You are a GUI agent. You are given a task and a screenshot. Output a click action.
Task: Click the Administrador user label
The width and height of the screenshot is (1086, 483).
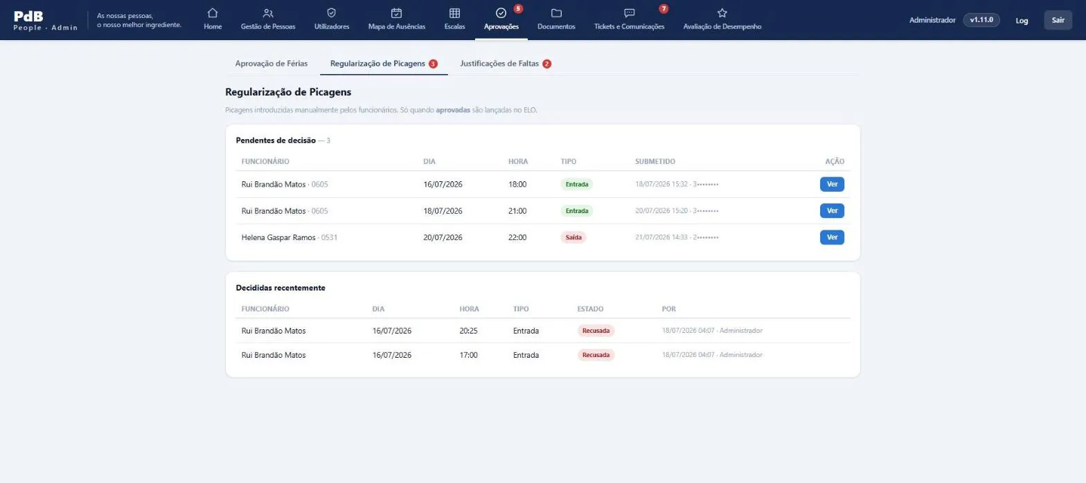(x=932, y=20)
